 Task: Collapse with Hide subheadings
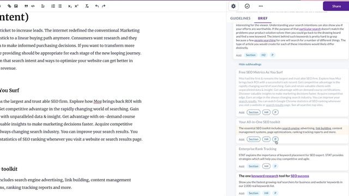pyautogui.click(x=250, y=64)
